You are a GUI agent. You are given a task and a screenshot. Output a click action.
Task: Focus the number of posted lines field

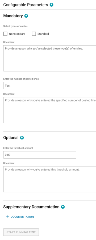pyautogui.click(x=40, y=86)
